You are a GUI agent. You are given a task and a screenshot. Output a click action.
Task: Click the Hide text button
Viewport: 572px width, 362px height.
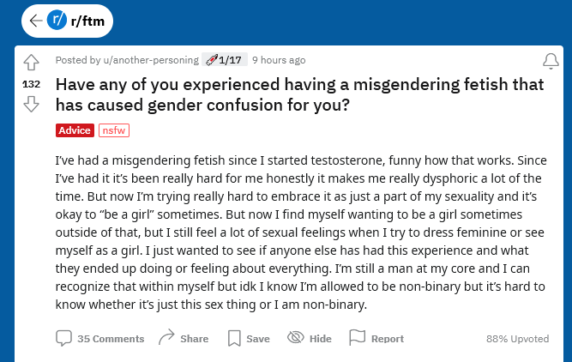click(320, 339)
